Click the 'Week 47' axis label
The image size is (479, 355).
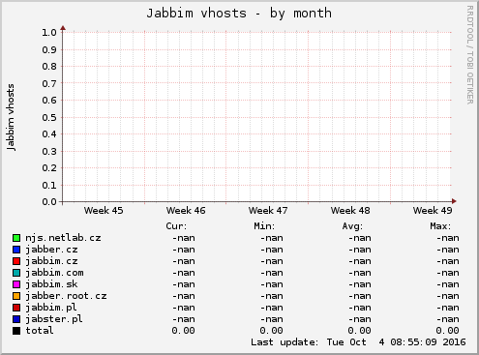click(x=268, y=211)
